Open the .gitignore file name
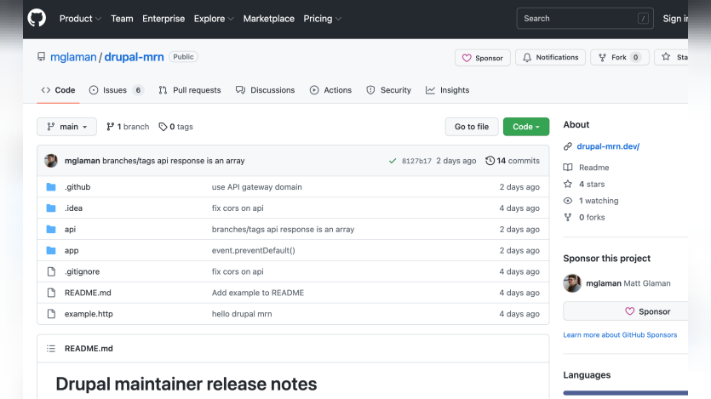Viewport: 711px width, 399px height. [x=82, y=271]
